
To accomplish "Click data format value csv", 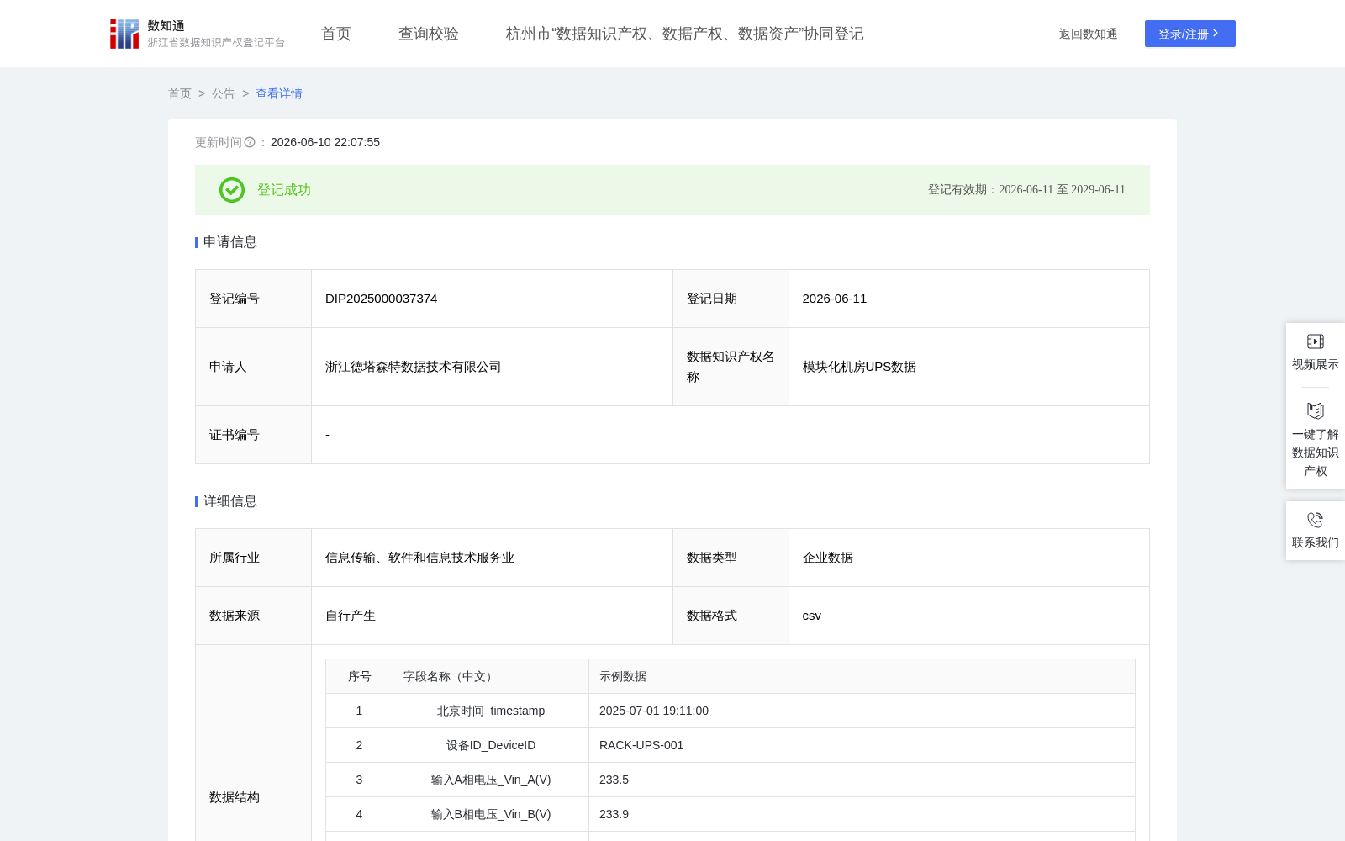I will [812, 616].
